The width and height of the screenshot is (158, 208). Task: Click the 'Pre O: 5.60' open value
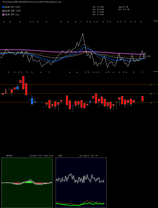98,7
